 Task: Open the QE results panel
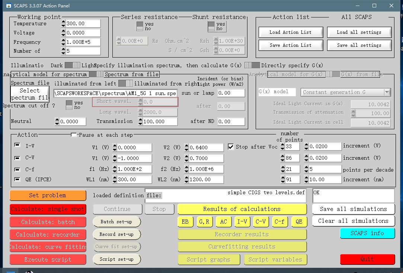299,222
